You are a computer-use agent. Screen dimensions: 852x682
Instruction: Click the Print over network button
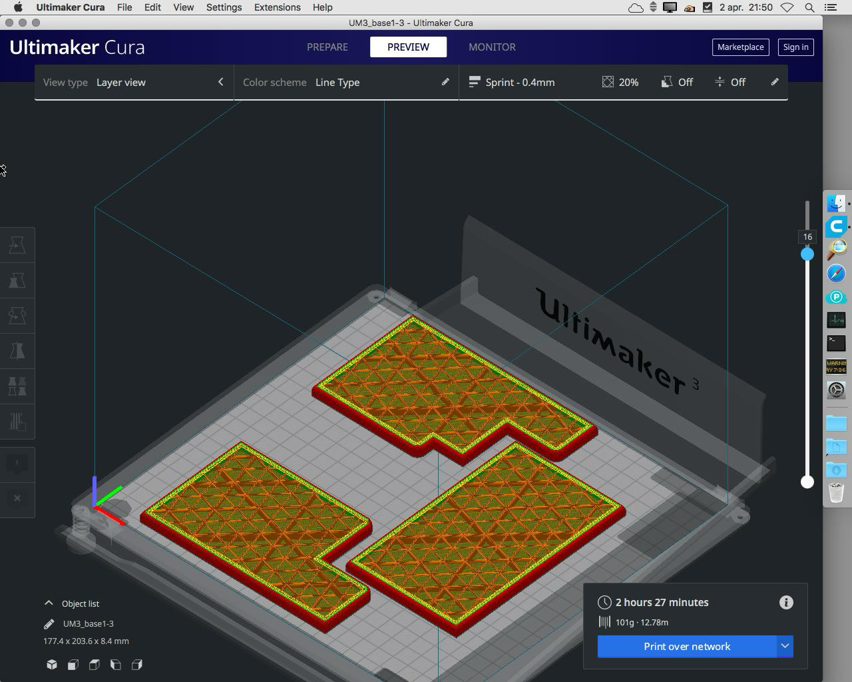click(686, 646)
